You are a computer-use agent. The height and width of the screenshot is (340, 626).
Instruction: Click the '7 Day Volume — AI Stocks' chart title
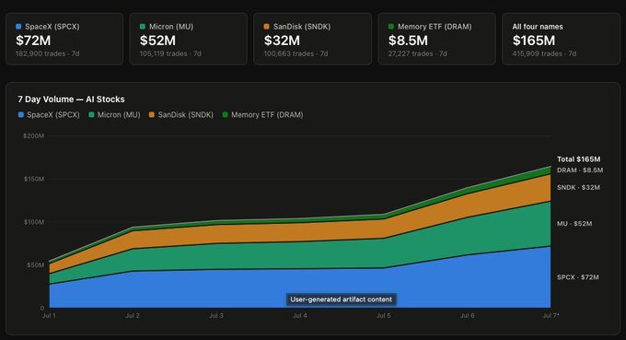pyautogui.click(x=71, y=100)
